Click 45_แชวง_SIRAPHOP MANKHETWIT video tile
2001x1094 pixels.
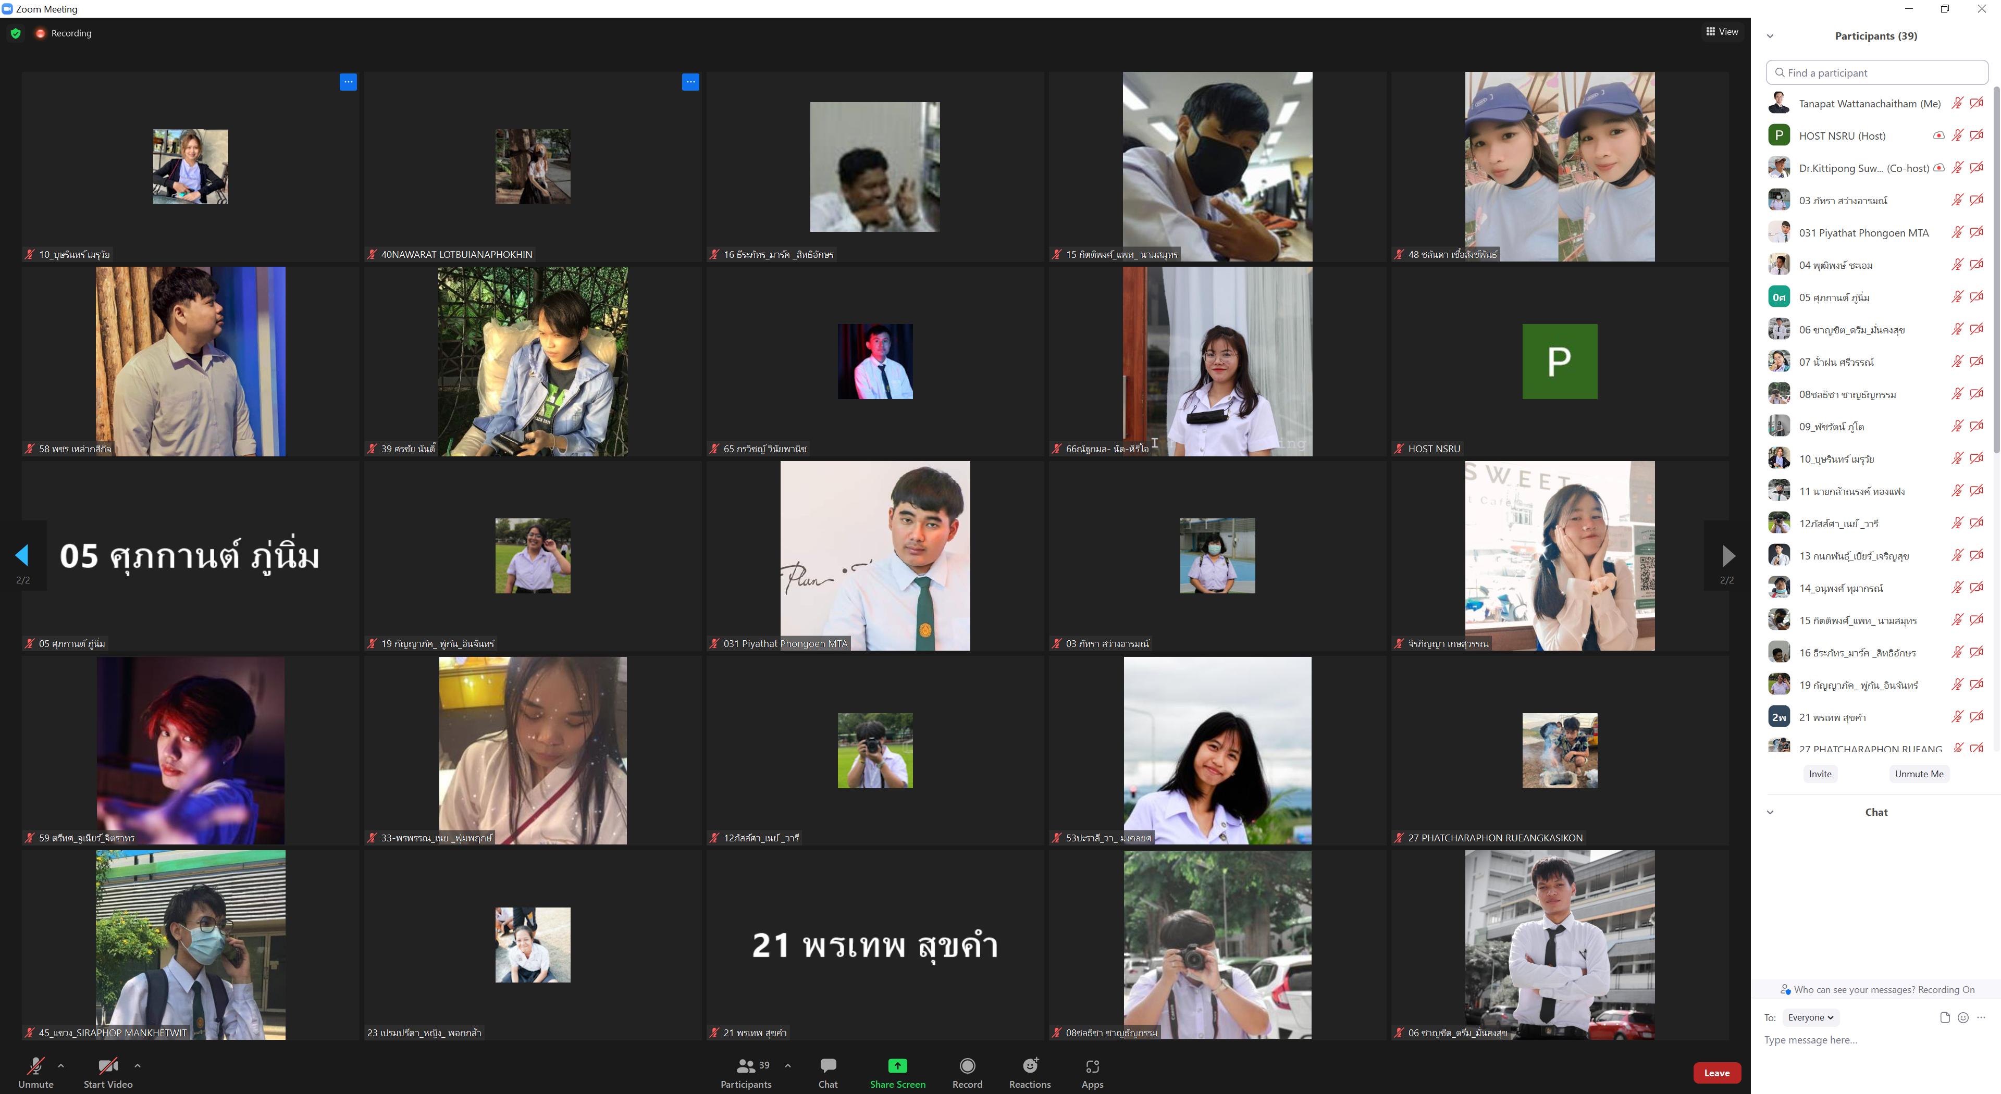190,945
